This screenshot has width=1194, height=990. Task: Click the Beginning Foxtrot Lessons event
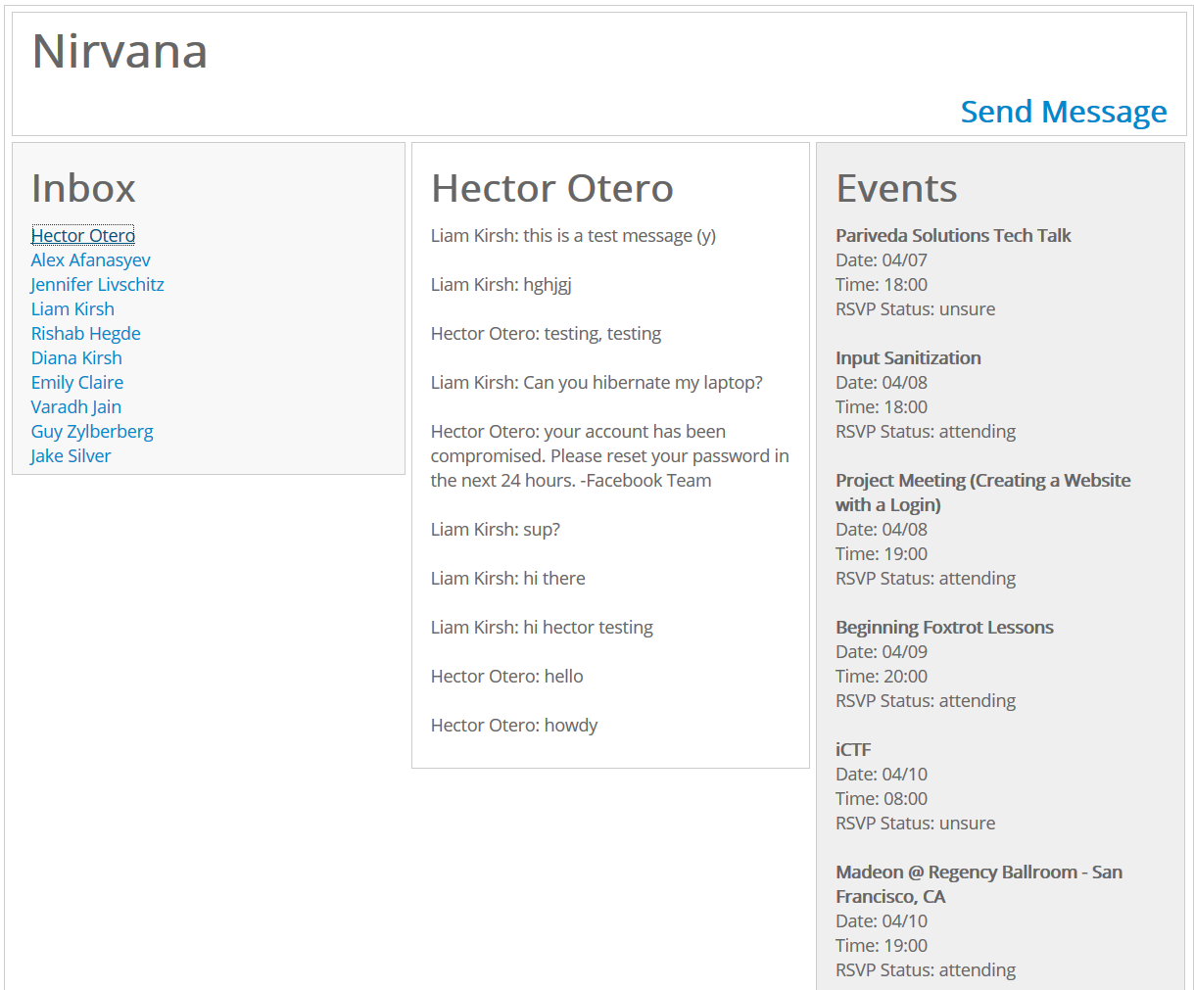tap(944, 627)
